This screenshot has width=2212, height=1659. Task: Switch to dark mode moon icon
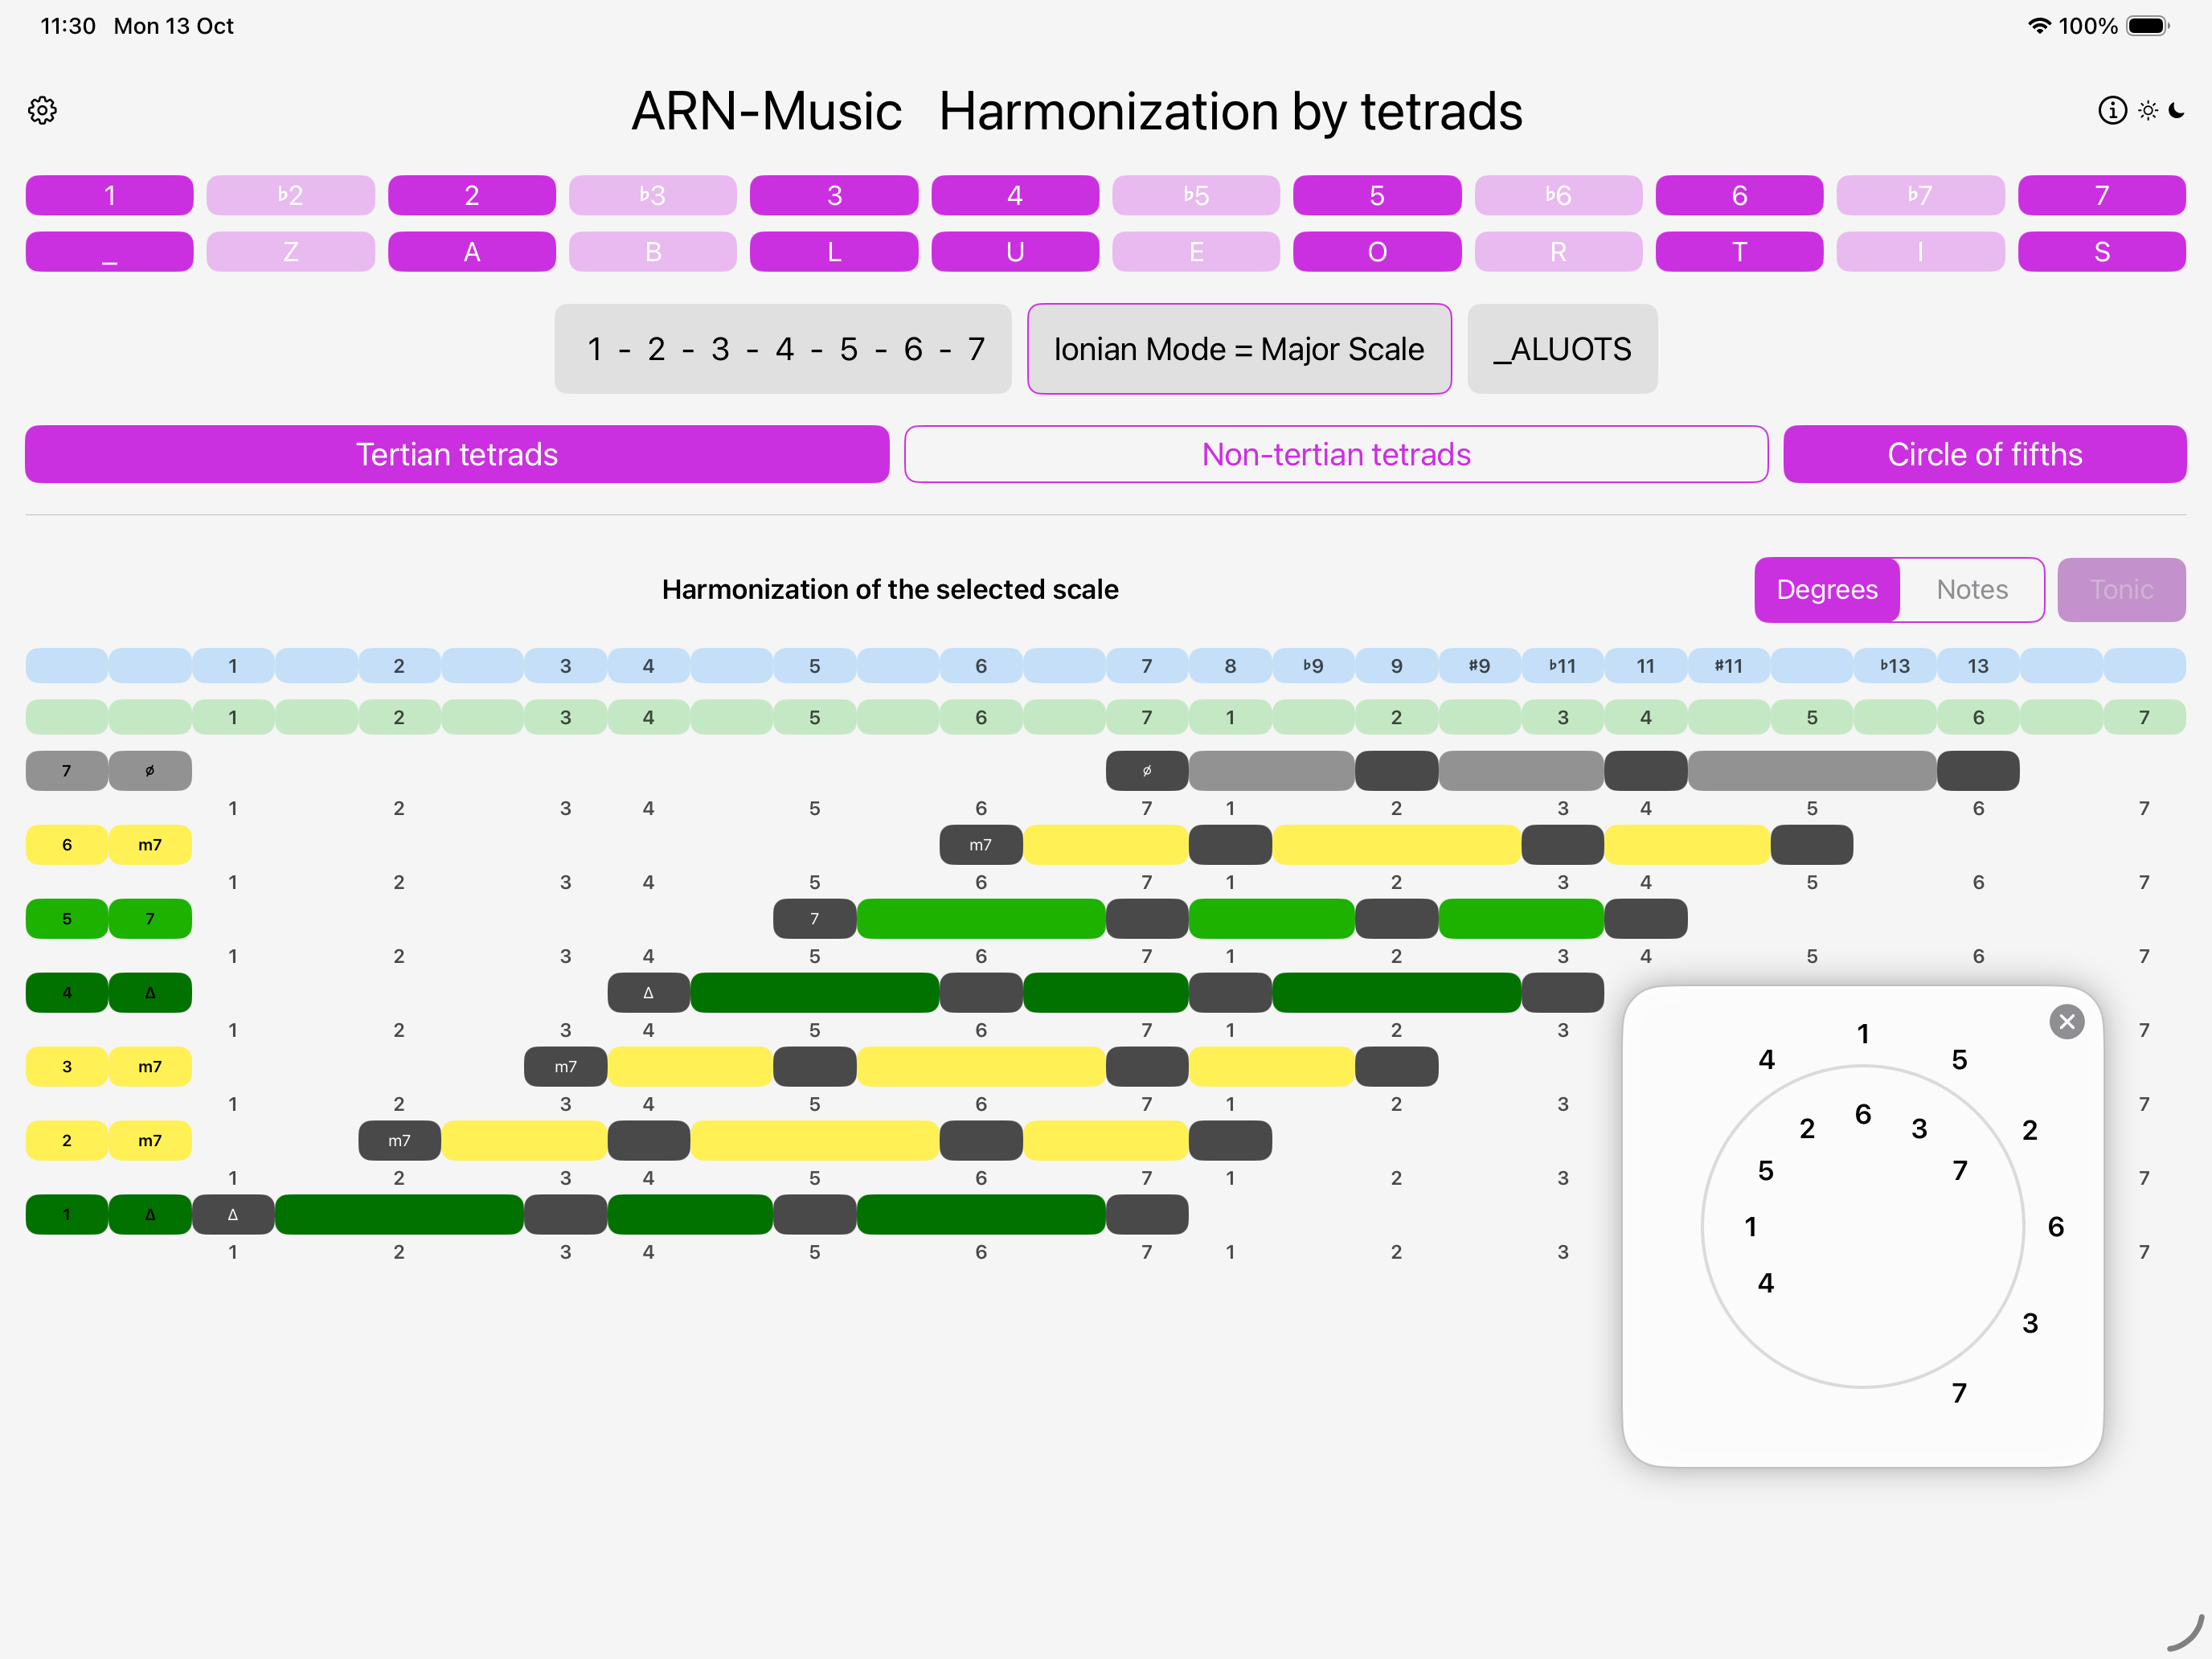2177,110
